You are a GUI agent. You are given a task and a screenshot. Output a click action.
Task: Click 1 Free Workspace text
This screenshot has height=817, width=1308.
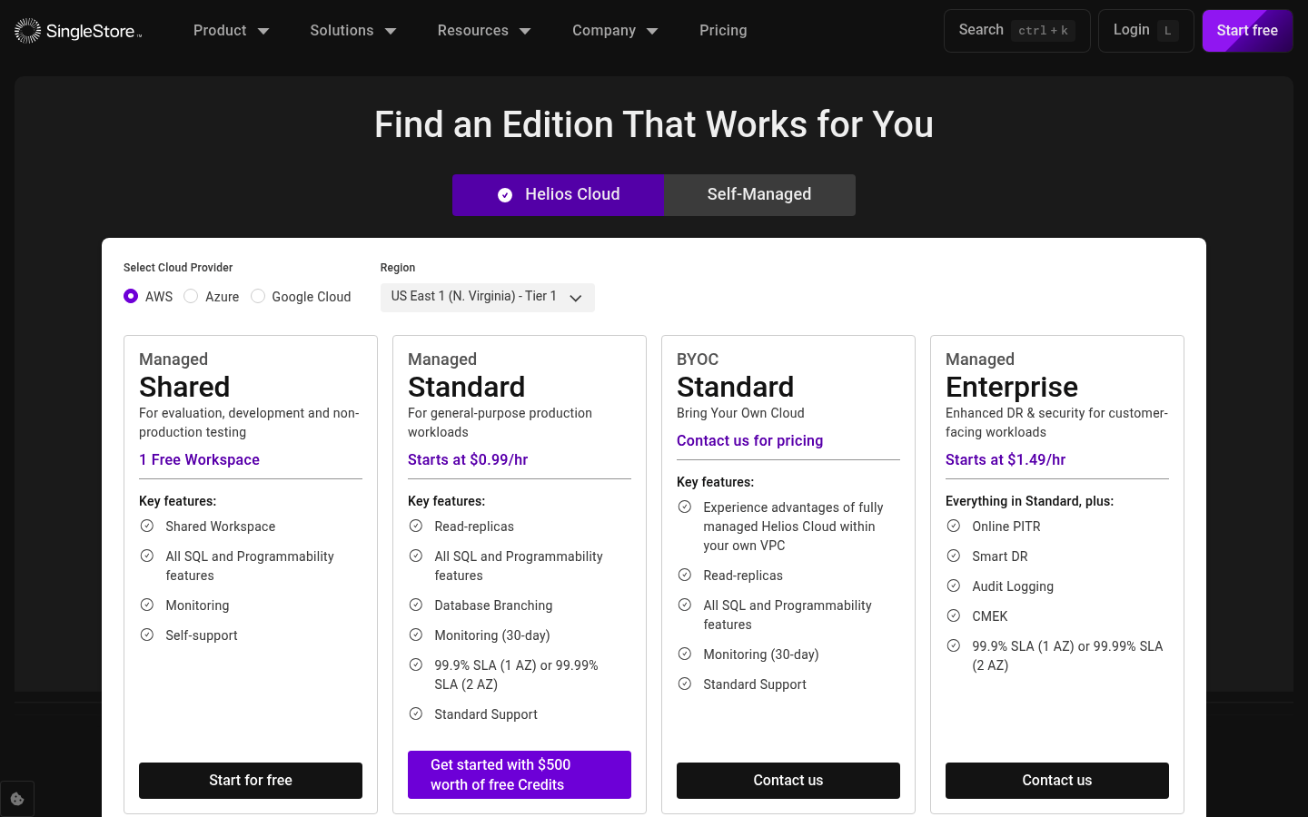click(199, 459)
